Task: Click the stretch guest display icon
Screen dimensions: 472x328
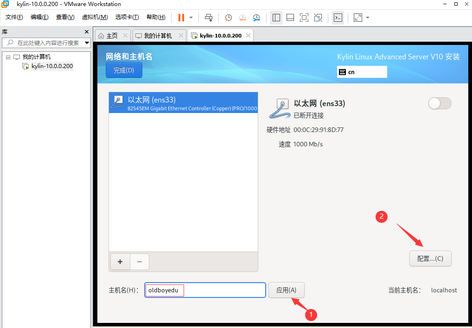Action: 358,18
